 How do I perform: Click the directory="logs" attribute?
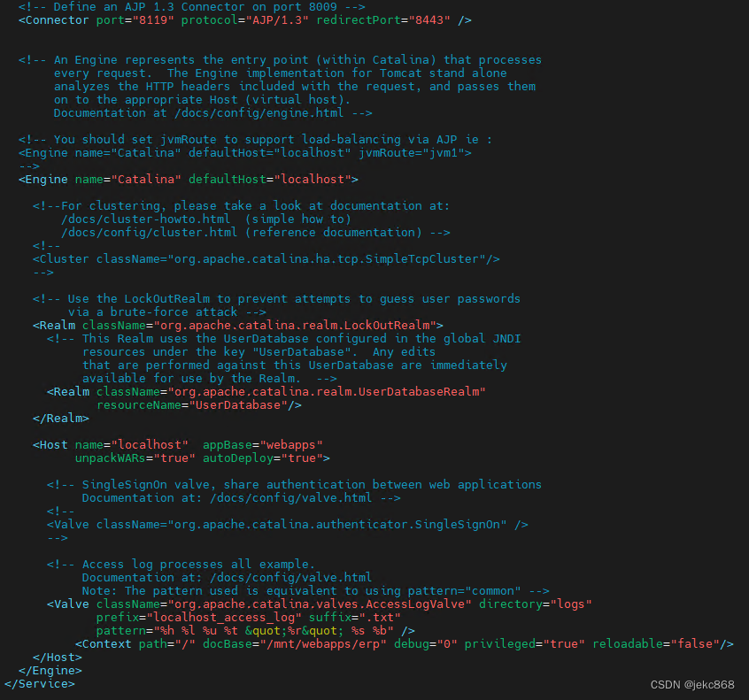tap(536, 604)
